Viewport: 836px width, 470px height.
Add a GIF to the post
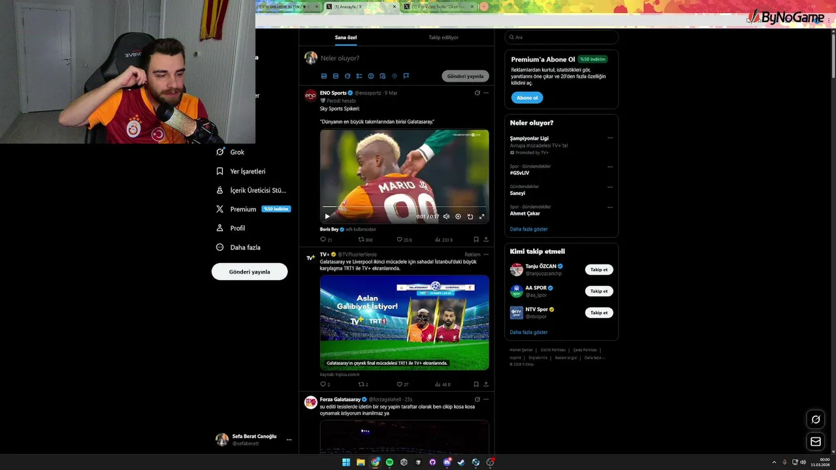tap(336, 76)
